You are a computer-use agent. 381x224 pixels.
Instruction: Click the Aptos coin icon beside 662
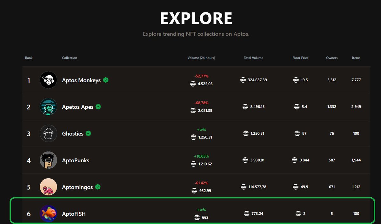pos(197,217)
